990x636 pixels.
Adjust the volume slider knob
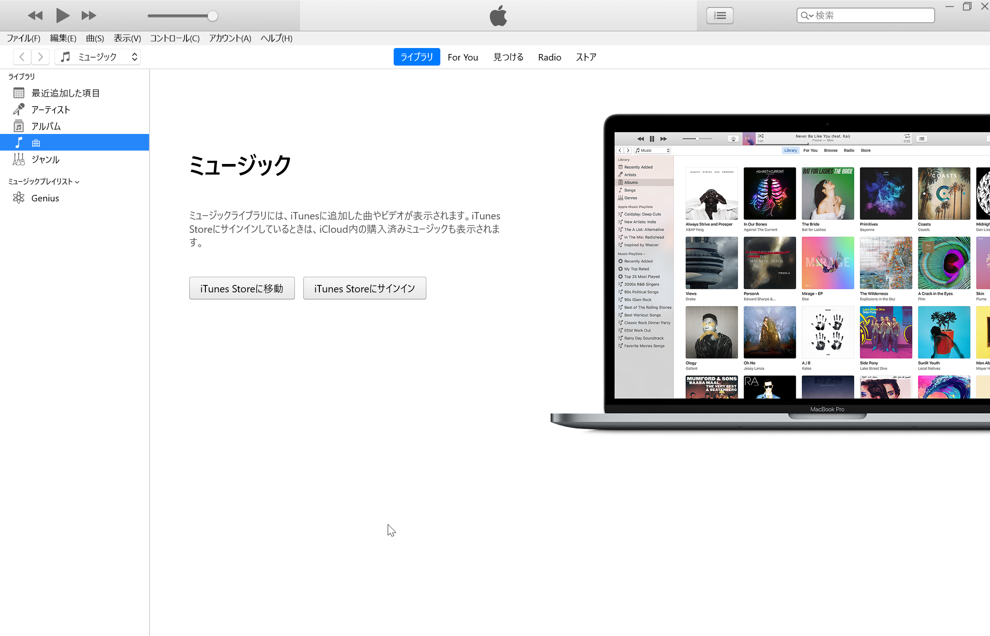pyautogui.click(x=212, y=16)
